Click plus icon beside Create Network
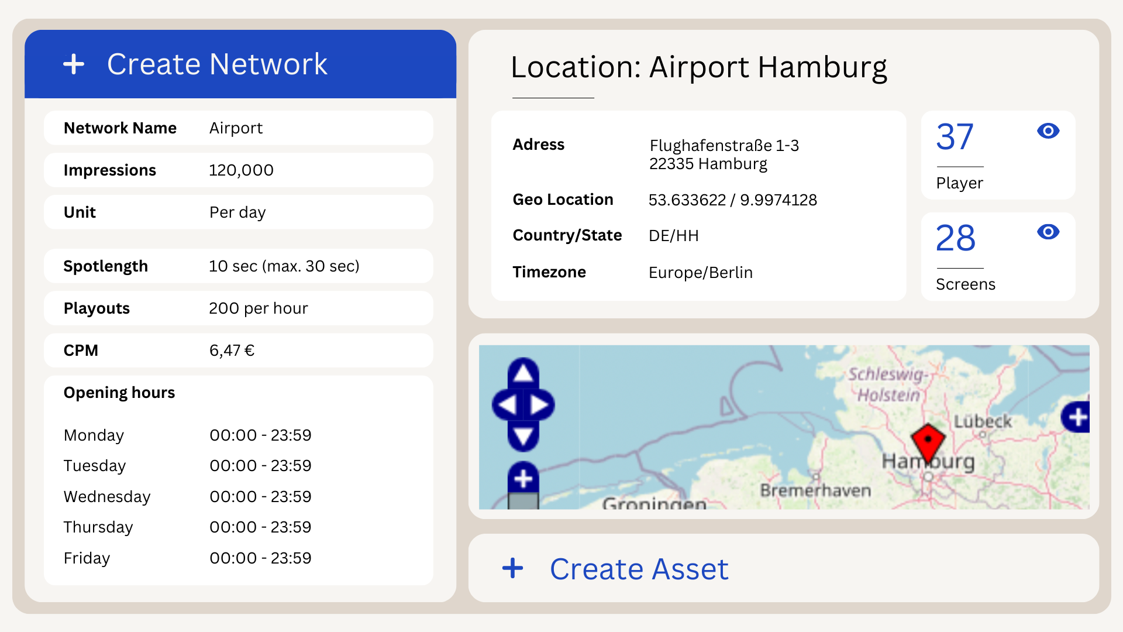The width and height of the screenshot is (1123, 632). click(x=74, y=64)
